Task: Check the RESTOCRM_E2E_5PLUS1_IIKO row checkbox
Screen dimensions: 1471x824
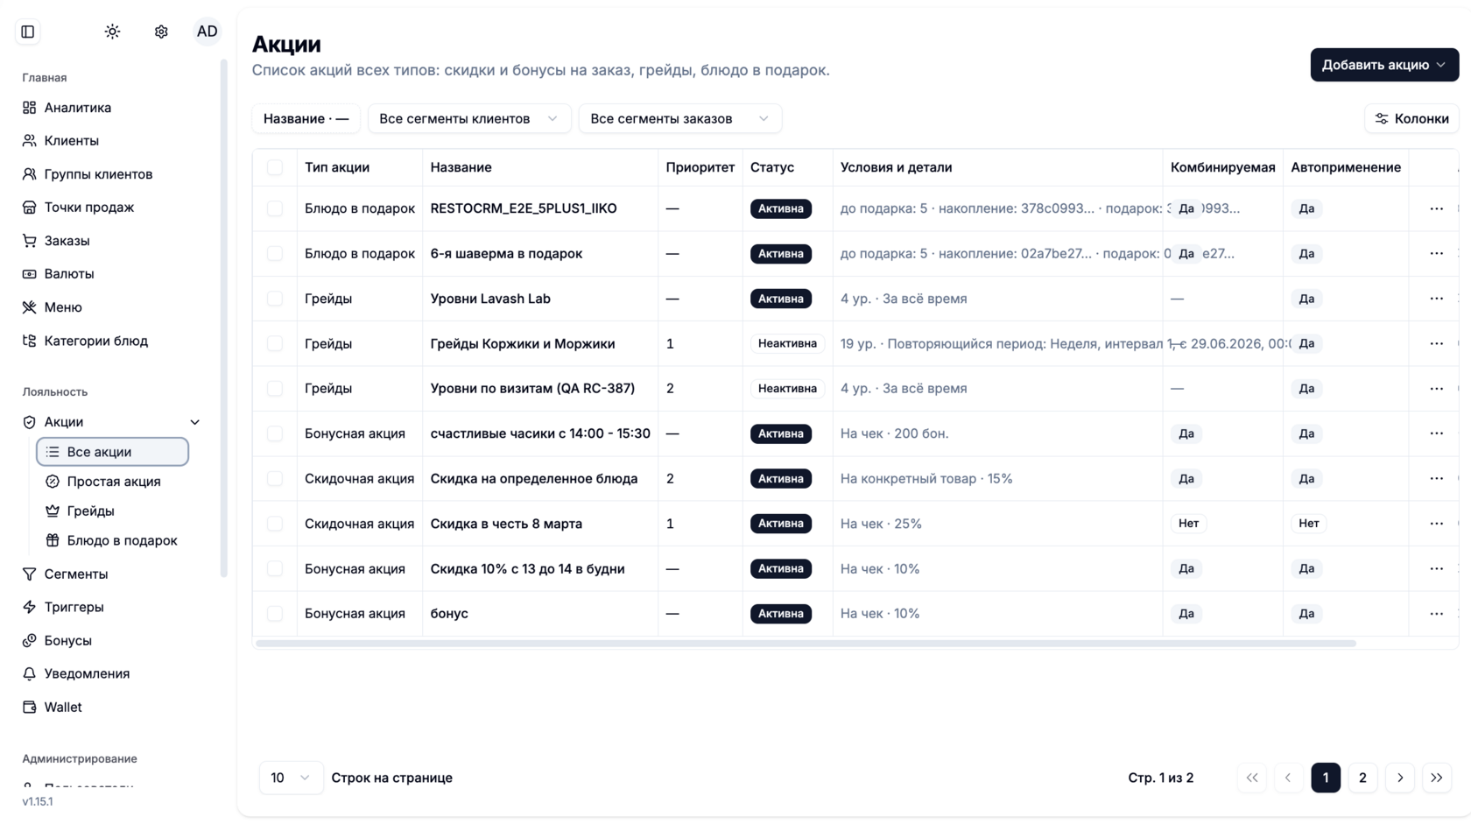Action: pyautogui.click(x=275, y=208)
